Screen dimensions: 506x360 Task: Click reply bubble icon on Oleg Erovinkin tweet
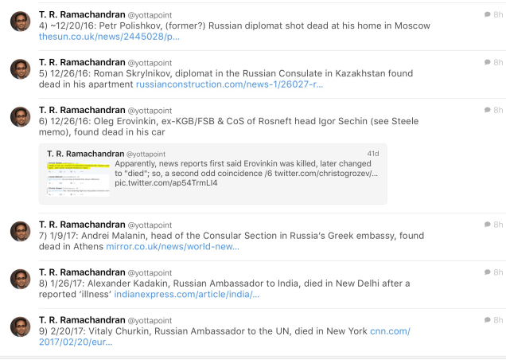487,110
